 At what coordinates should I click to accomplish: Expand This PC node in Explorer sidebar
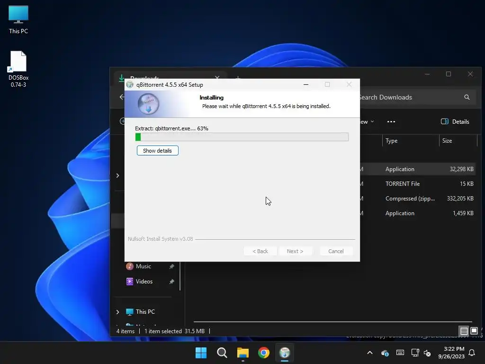pyautogui.click(x=117, y=312)
